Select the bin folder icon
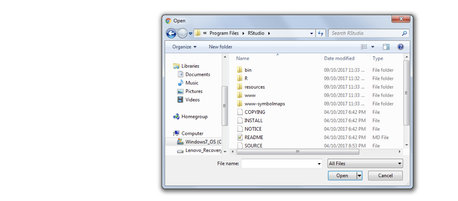458x201 pixels. (240, 70)
